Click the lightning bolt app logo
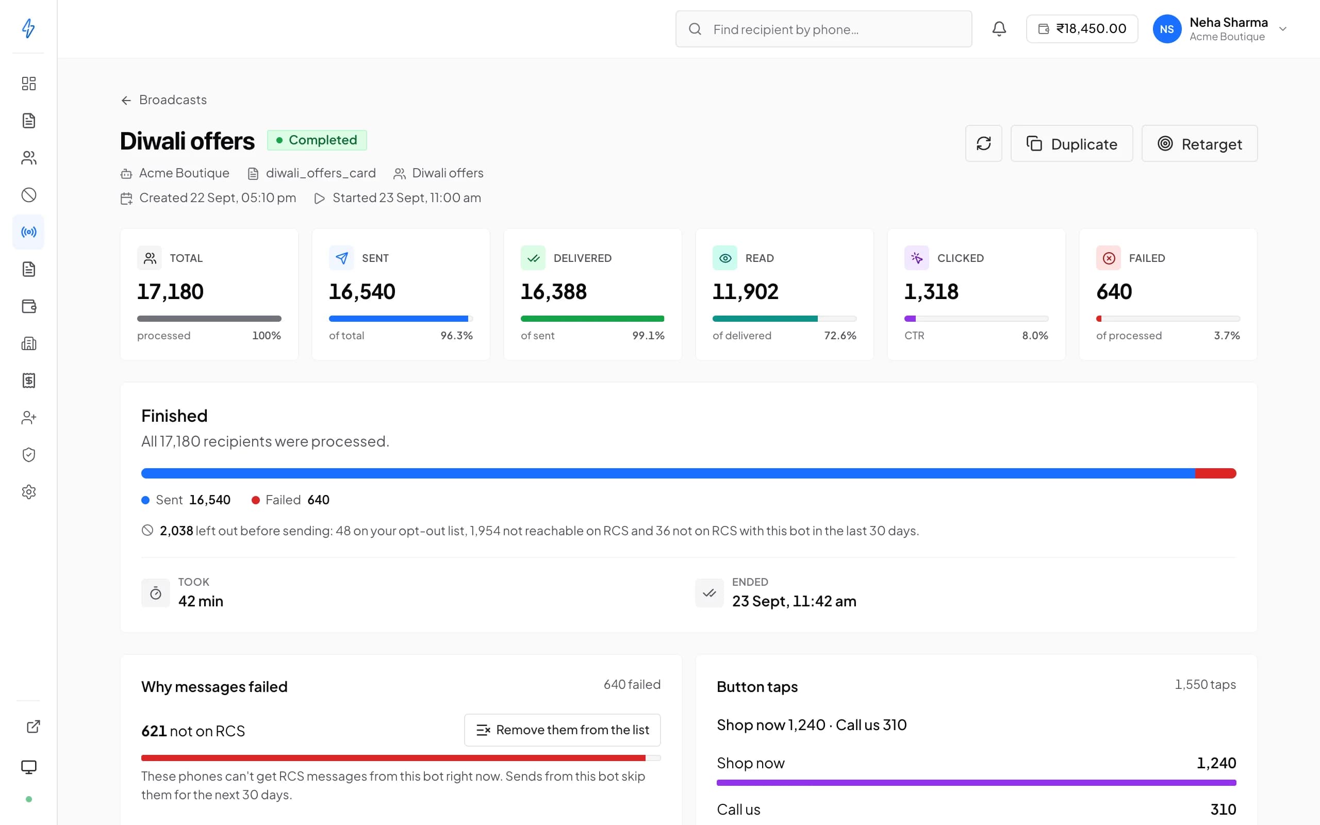This screenshot has width=1320, height=825. click(x=28, y=28)
